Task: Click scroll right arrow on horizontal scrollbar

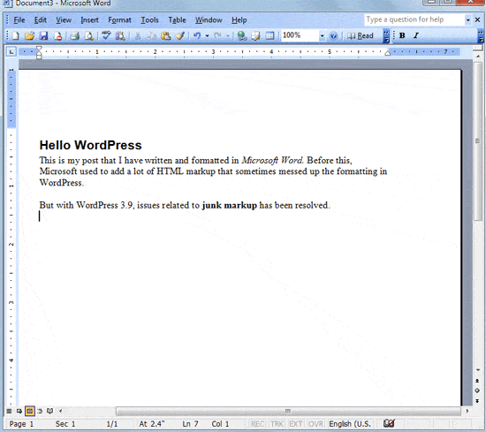Action: [467, 411]
